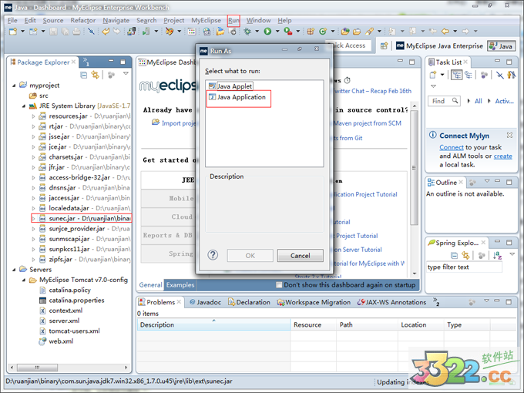Open the Refactor menu
524x393 pixels.
click(x=83, y=20)
